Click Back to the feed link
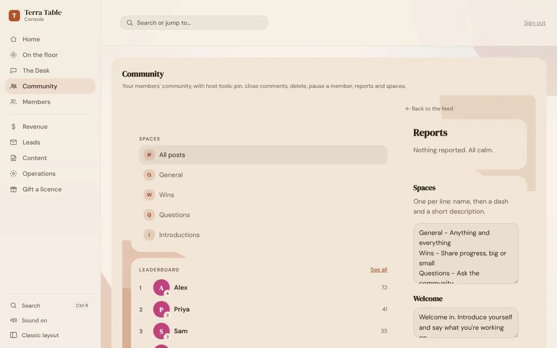557x348 pixels. coord(429,109)
